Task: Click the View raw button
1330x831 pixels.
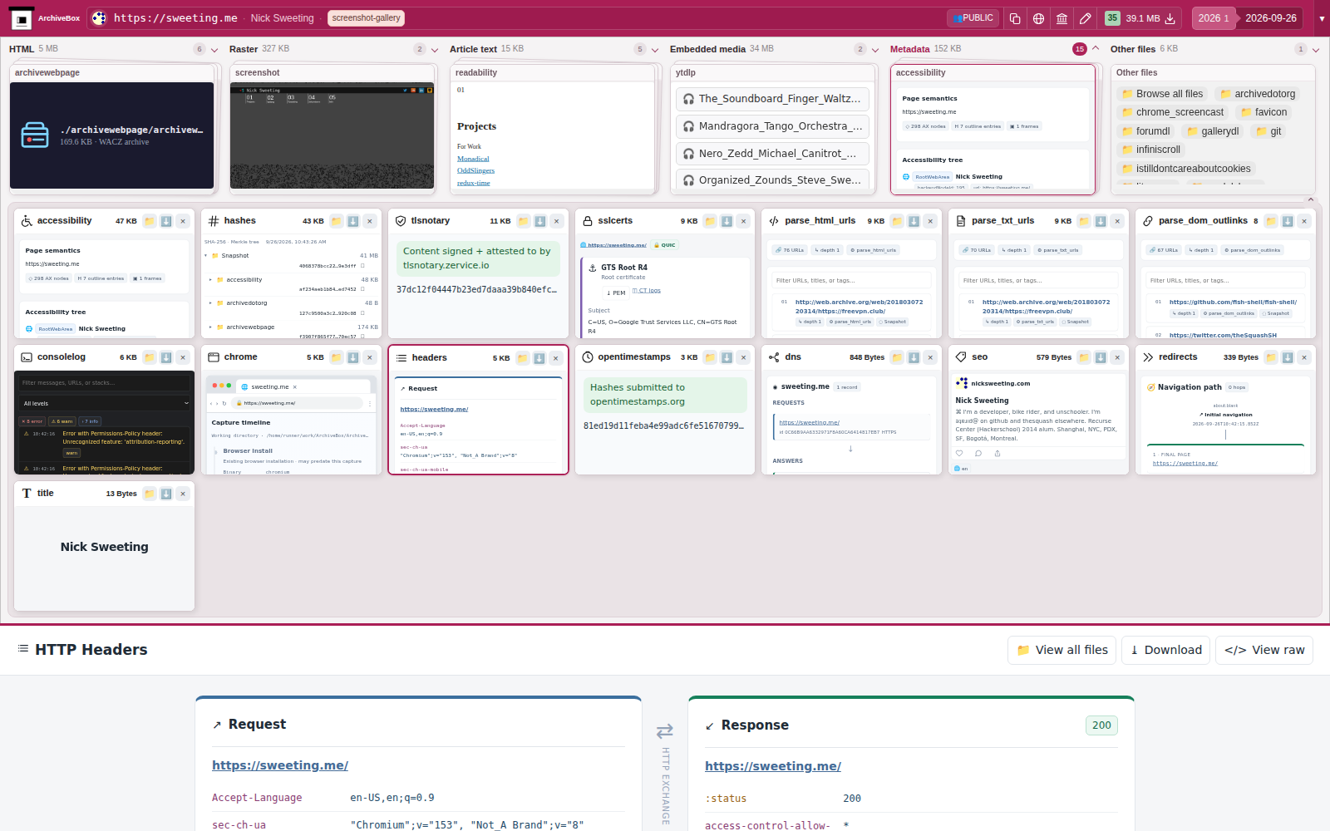Action: pos(1264,650)
